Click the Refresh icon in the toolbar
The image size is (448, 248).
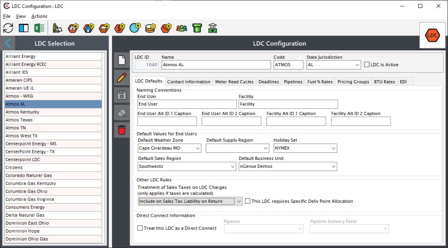coord(8,28)
